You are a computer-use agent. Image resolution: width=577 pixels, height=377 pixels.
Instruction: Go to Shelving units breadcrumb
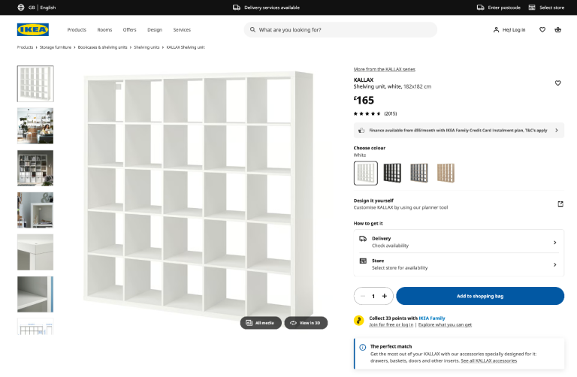[147, 47]
